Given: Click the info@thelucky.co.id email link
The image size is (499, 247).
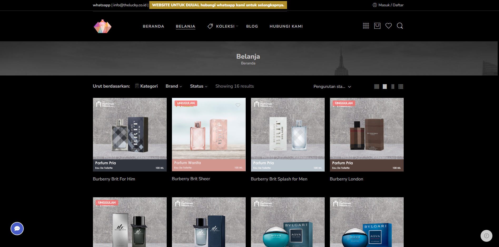Looking at the screenshot, I should tap(130, 5).
